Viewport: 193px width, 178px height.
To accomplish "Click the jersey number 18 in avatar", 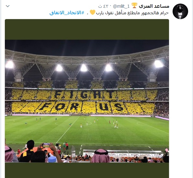I will coord(180,8).
